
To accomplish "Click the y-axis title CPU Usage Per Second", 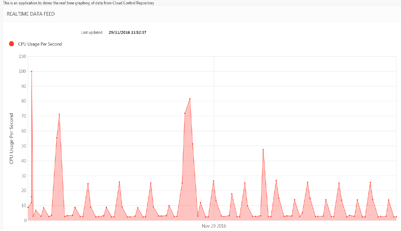I will tap(12, 138).
